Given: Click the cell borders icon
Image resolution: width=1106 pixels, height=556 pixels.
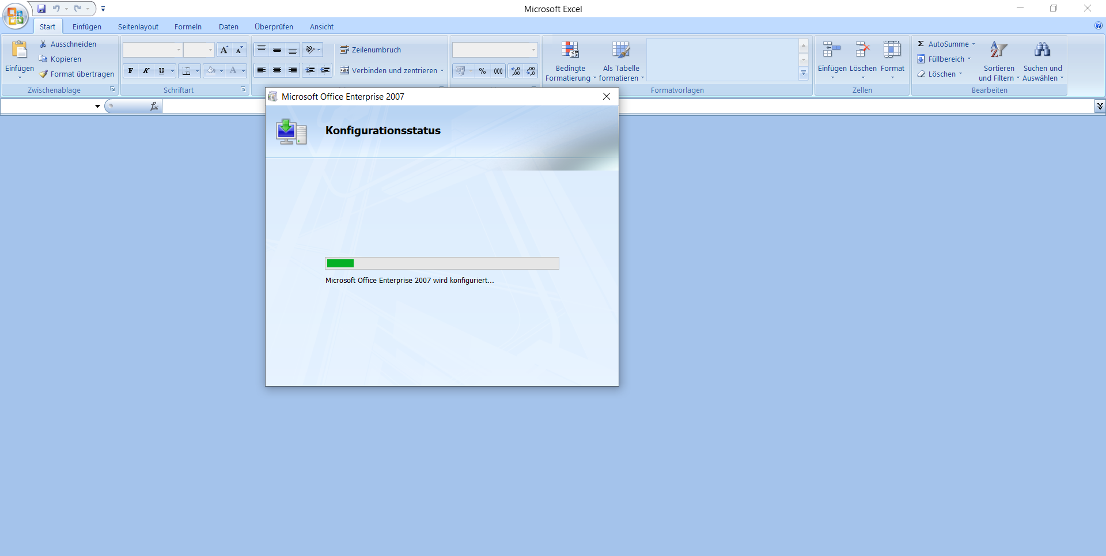Looking at the screenshot, I should coord(186,71).
